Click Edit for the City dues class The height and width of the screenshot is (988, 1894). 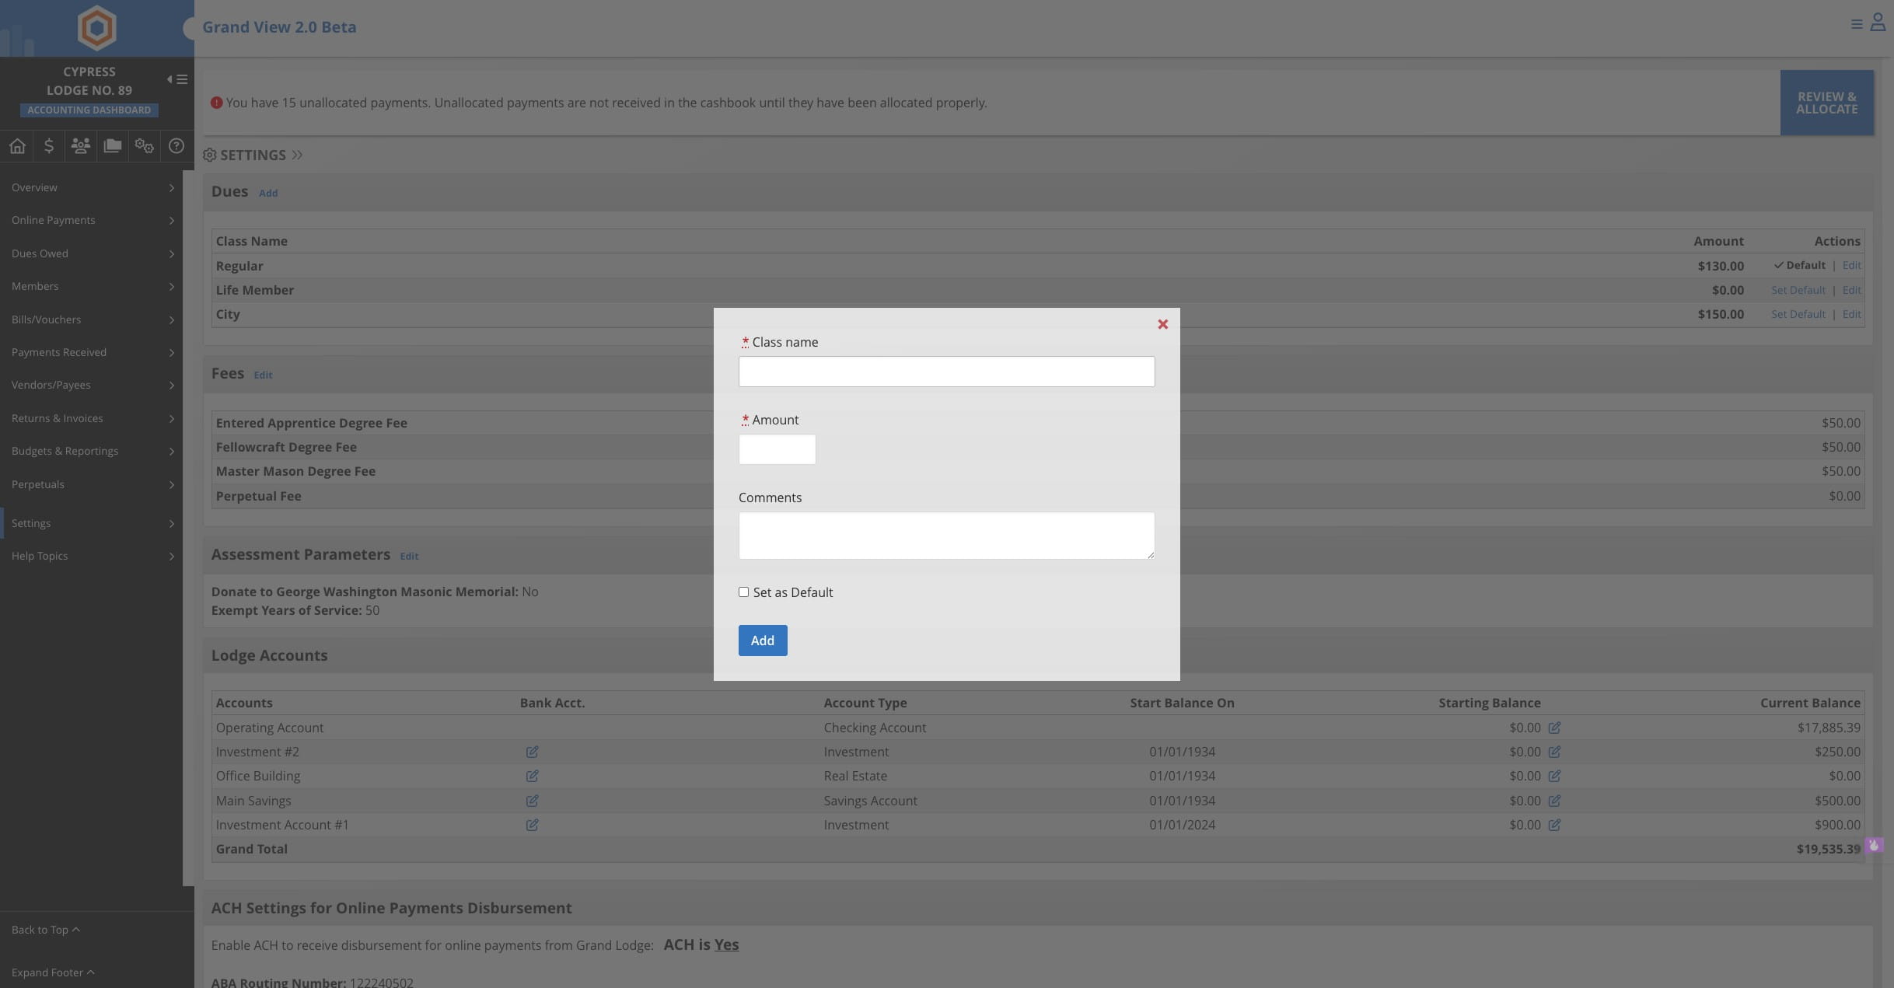pos(1851,314)
